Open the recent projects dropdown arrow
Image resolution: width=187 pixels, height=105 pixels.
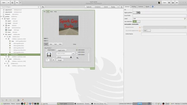tap(8, 3)
